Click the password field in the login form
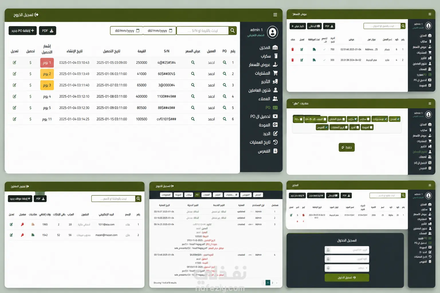Image resolution: width=440 pixels, height=293 pixels. pyautogui.click(x=347, y=259)
